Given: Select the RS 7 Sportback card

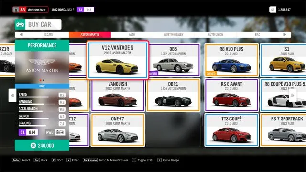Looking at the screenshot, I should tap(284, 130).
